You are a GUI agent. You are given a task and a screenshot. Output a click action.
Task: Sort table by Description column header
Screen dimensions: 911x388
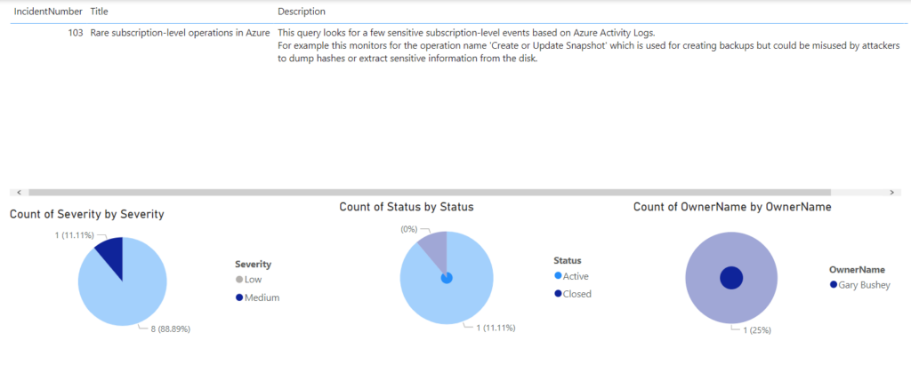point(301,12)
